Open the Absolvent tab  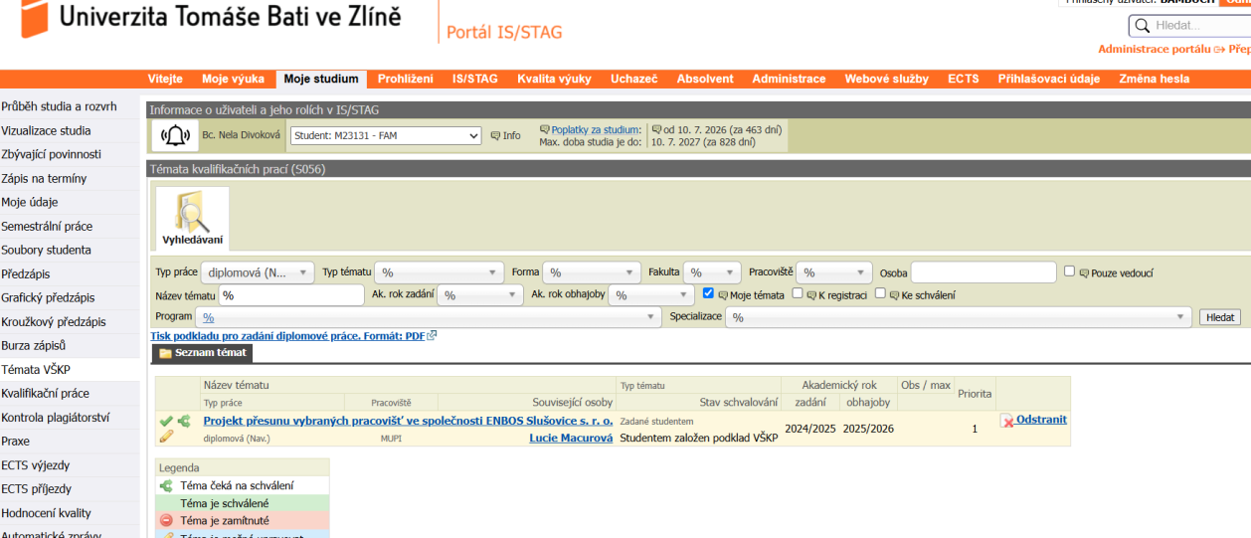coord(705,79)
